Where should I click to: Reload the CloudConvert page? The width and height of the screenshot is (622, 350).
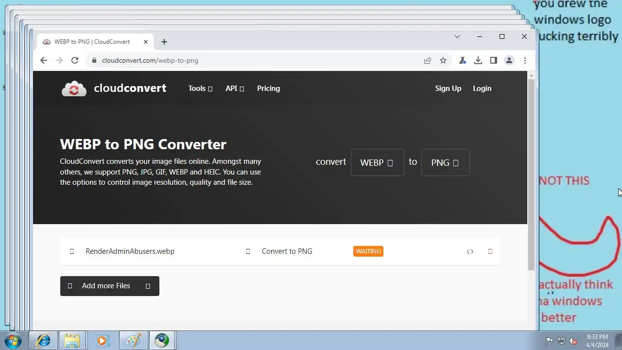(75, 60)
